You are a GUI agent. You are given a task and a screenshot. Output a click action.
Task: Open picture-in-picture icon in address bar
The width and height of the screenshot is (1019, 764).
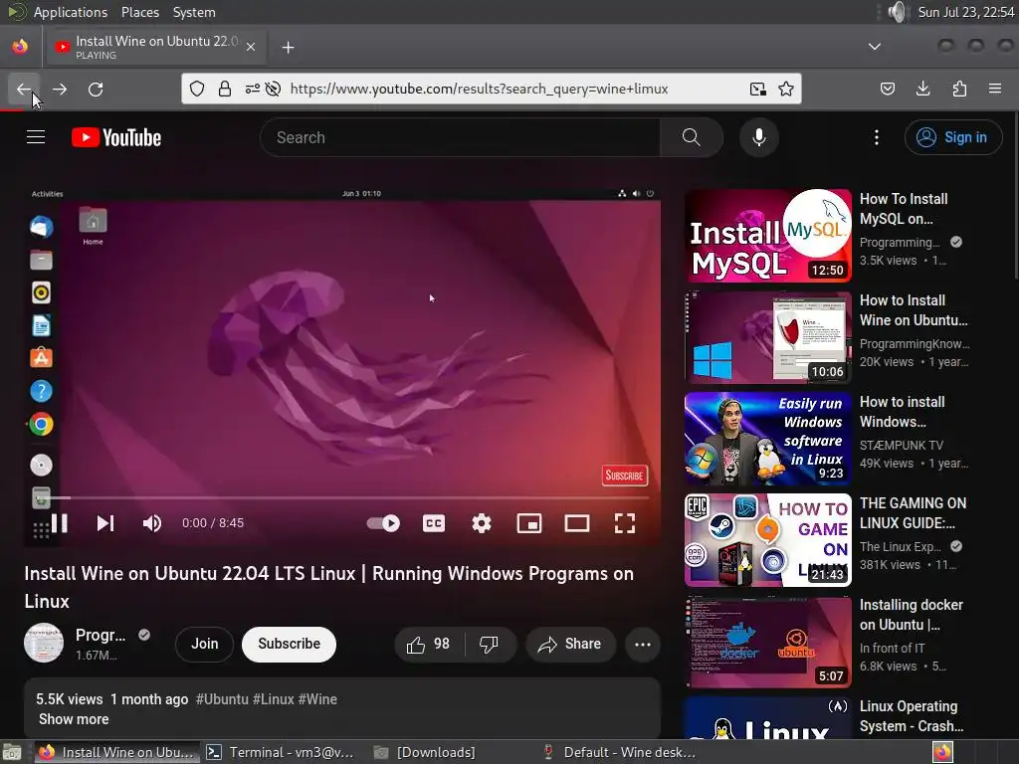tap(757, 89)
